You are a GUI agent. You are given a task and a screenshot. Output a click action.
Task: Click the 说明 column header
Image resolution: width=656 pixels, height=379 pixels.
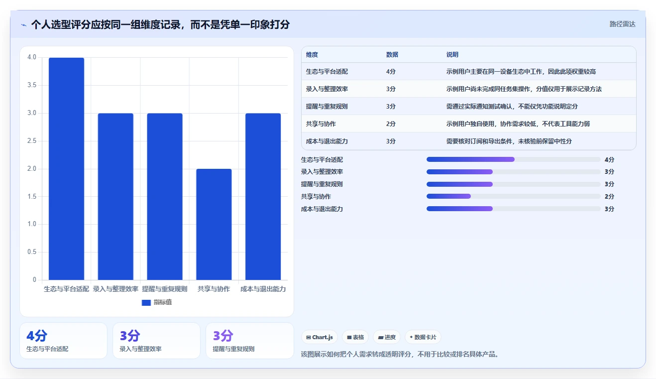tap(452, 55)
